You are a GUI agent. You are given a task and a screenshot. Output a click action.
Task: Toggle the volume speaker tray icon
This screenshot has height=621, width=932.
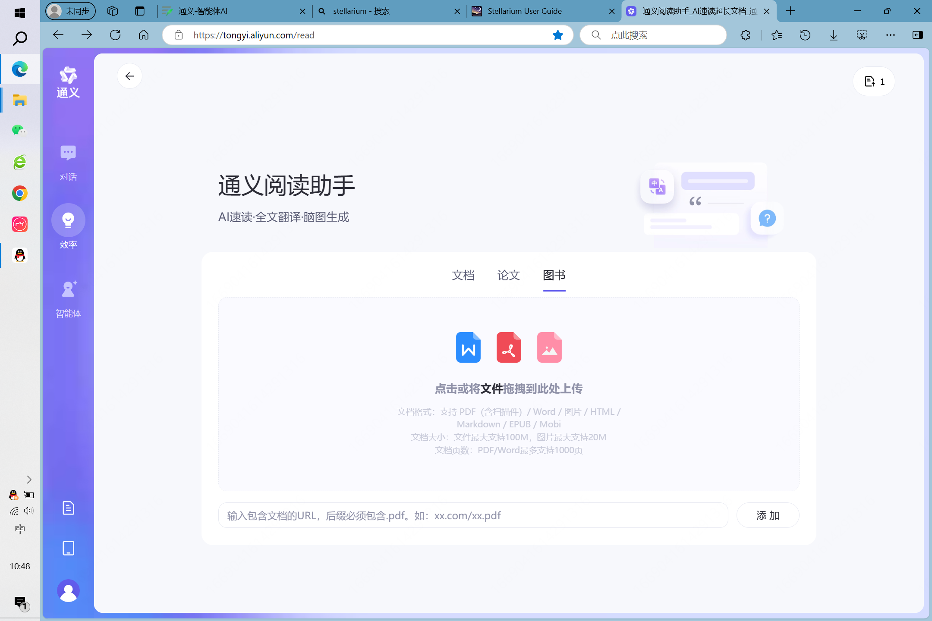coord(28,511)
